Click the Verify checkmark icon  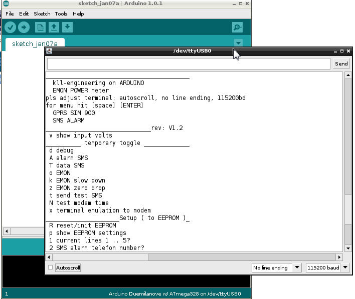[10, 27]
